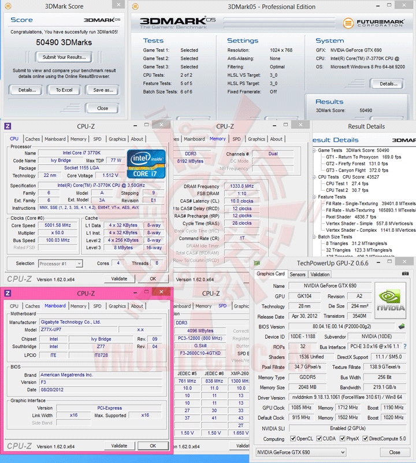Toggle the CUDA checkbox in GPU-Z
This screenshot has height=463, width=416.
(319, 439)
